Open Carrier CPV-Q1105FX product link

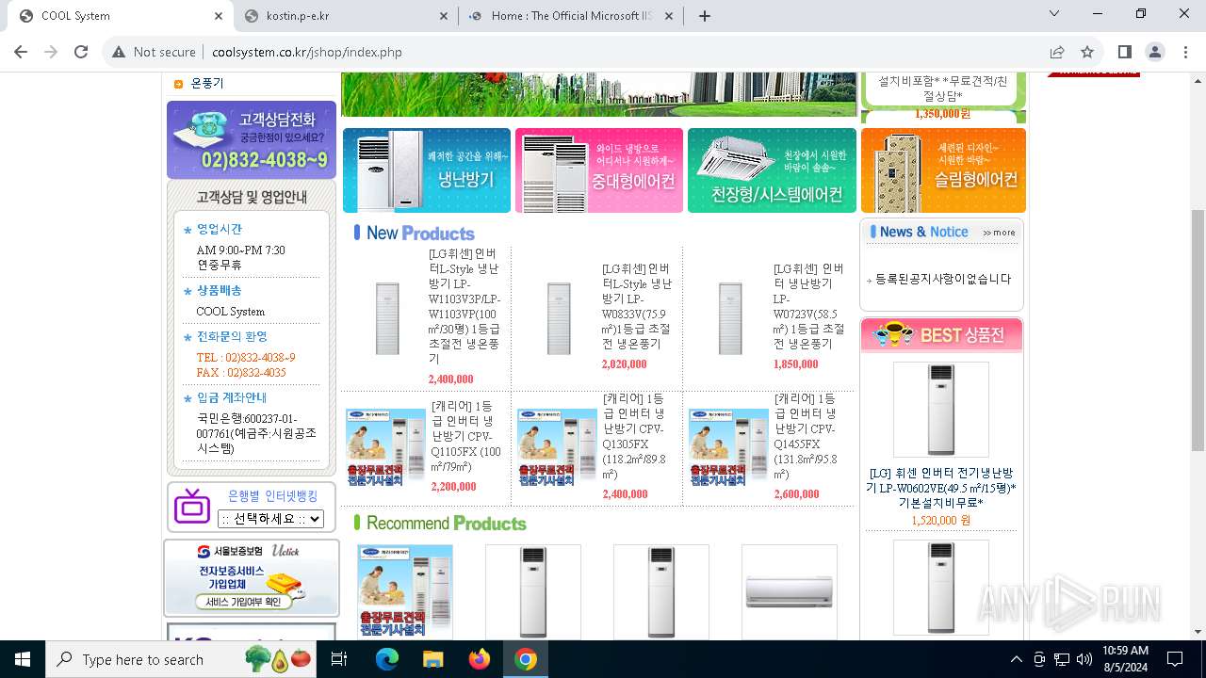coord(466,436)
